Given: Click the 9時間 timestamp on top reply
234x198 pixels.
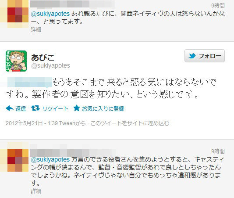Looking at the screenshot, I should pos(218,6).
